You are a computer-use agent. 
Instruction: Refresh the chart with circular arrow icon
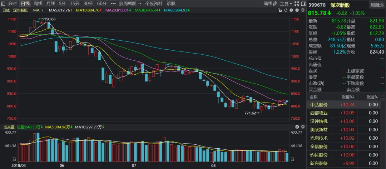click(x=286, y=10)
